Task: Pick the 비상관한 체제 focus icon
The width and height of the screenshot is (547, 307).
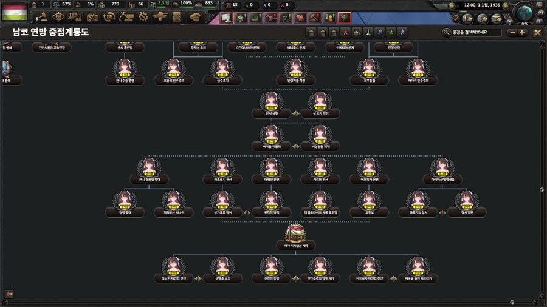Action: click(x=320, y=134)
